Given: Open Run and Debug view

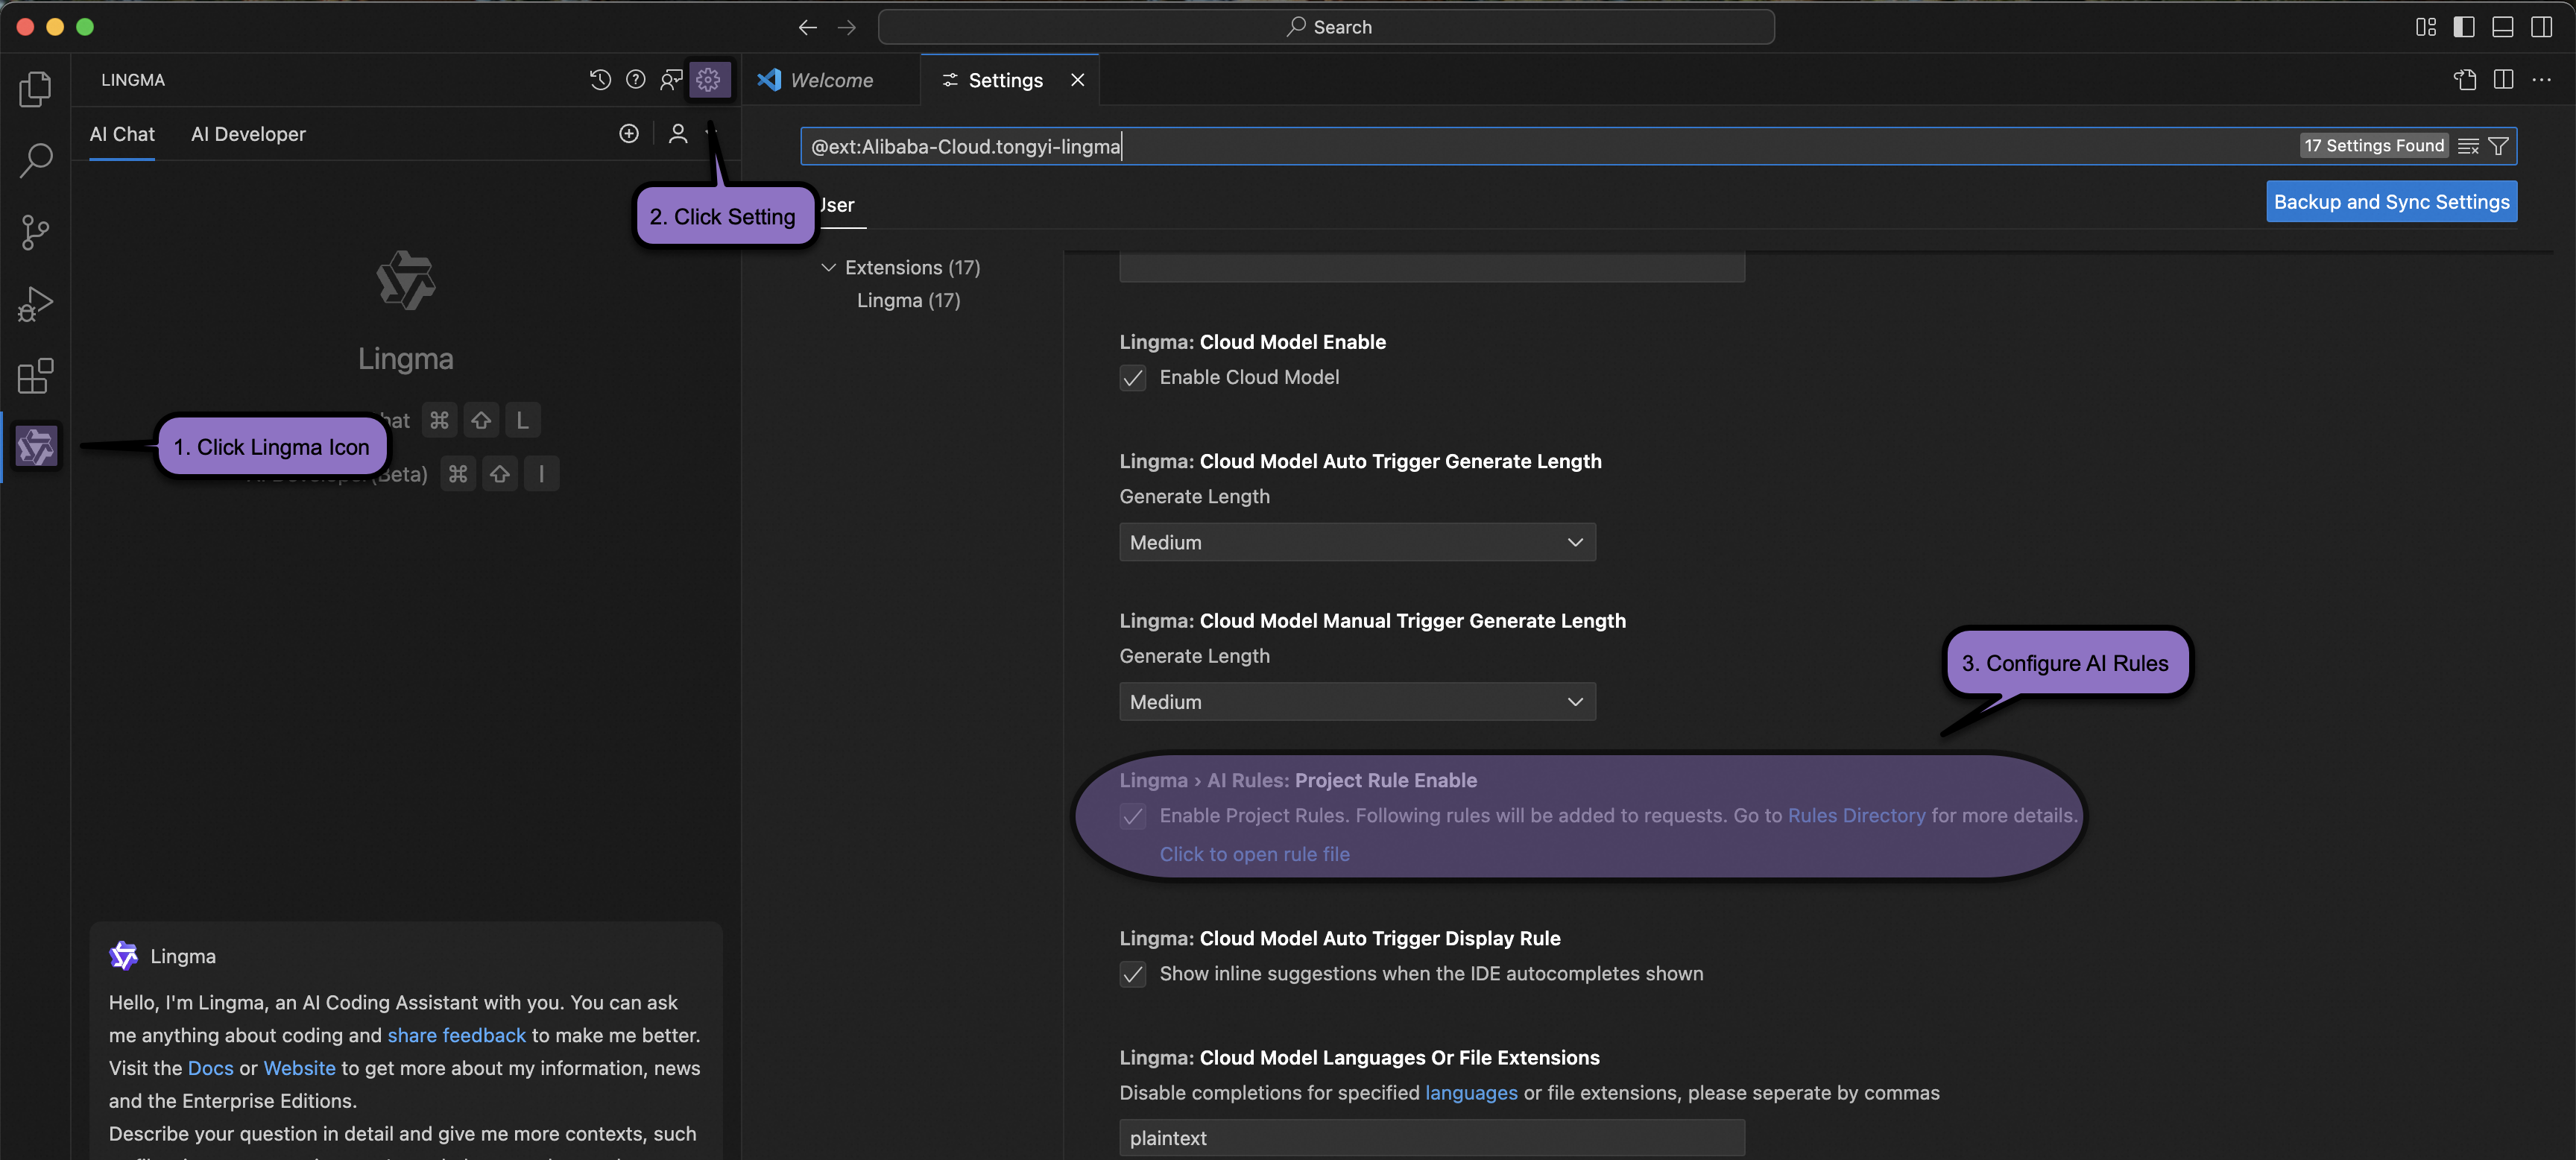Looking at the screenshot, I should 35,304.
